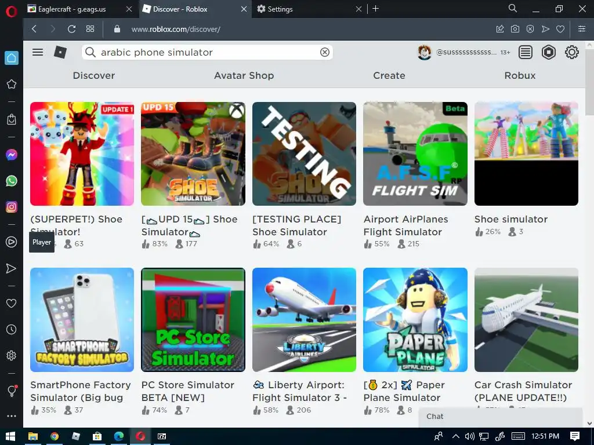Open Chrome from the taskbar
Image resolution: width=594 pixels, height=445 pixels.
pos(55,436)
